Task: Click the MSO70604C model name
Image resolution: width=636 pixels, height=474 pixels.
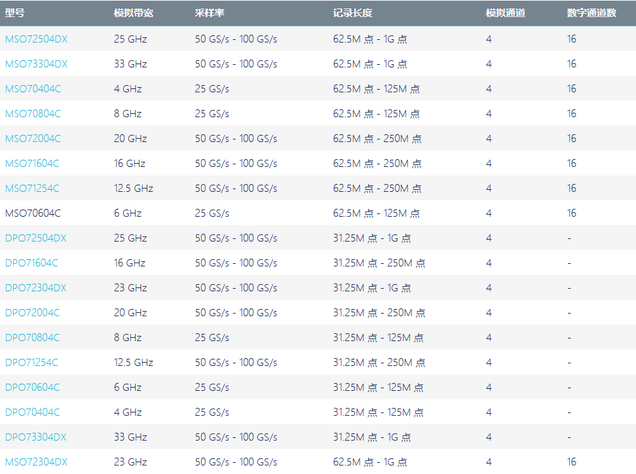Action: (x=33, y=213)
